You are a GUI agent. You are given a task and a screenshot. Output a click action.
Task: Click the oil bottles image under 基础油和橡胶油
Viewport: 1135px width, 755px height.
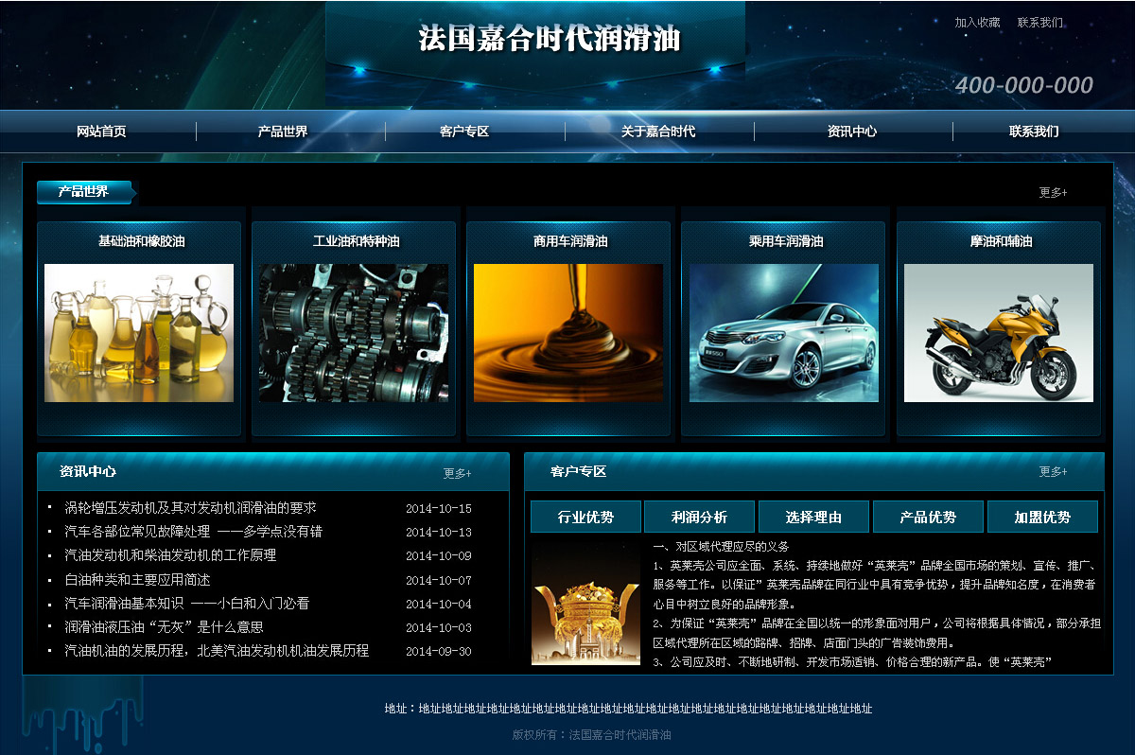tap(139, 332)
